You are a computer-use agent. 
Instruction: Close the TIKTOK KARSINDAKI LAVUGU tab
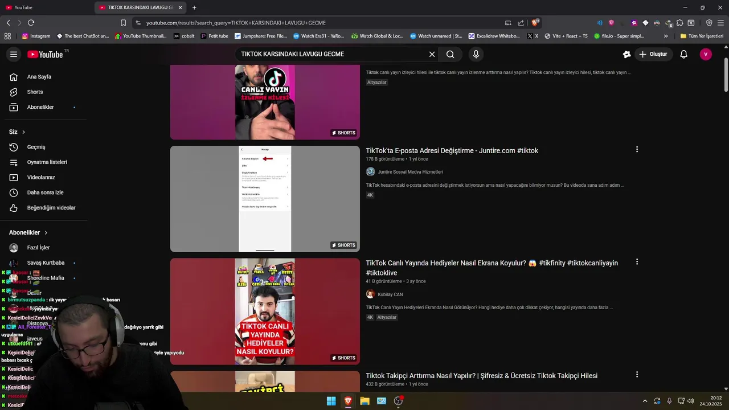tap(180, 7)
